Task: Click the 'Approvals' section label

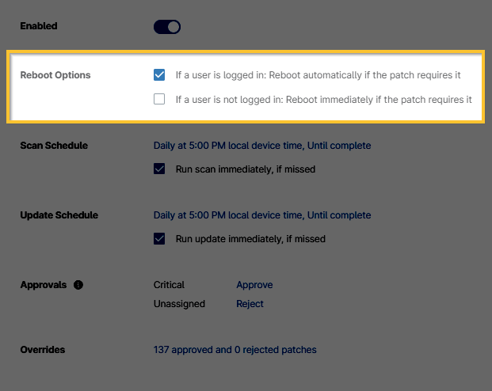Action: point(44,285)
